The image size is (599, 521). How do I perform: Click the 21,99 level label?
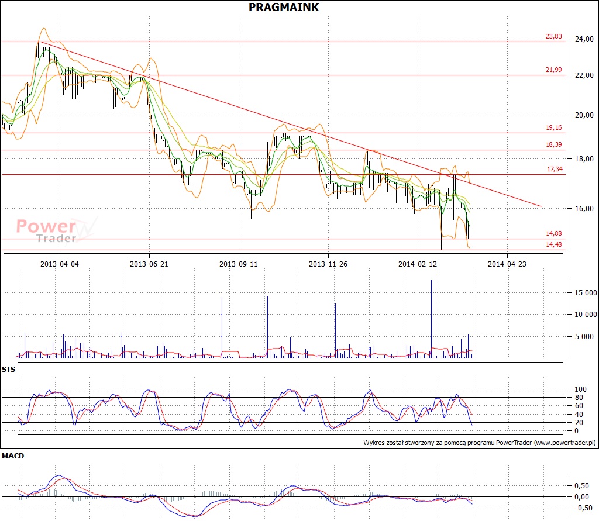click(x=553, y=70)
